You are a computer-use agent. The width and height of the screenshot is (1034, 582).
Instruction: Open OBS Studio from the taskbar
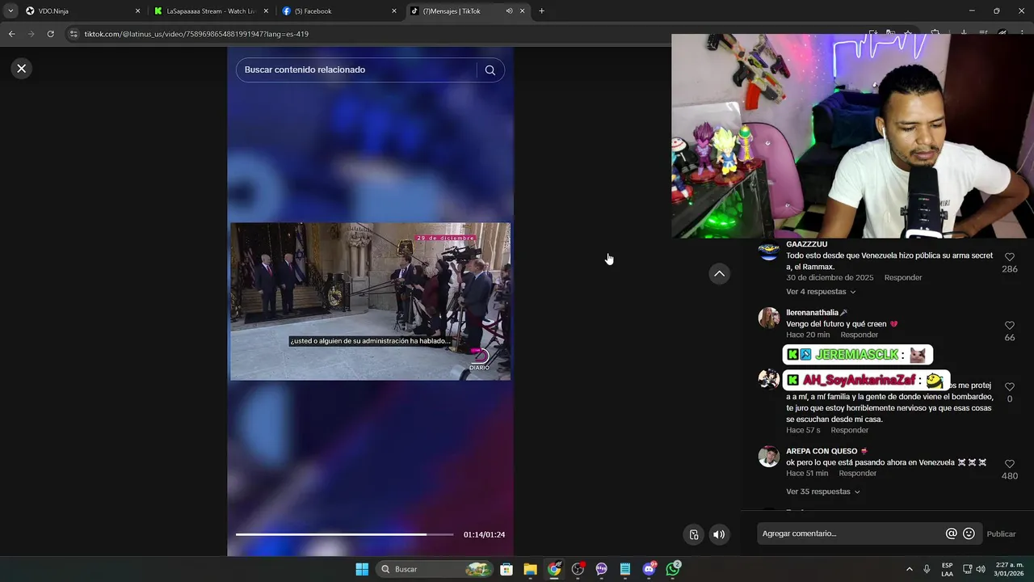[x=578, y=569]
